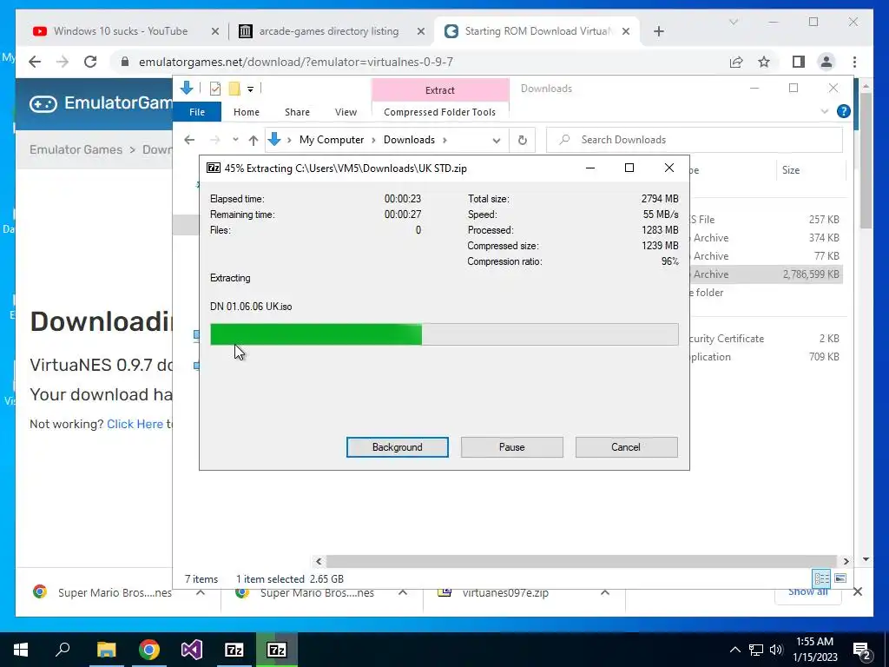Open Windows Start menu
Image resolution: width=889 pixels, height=667 pixels.
[21, 650]
